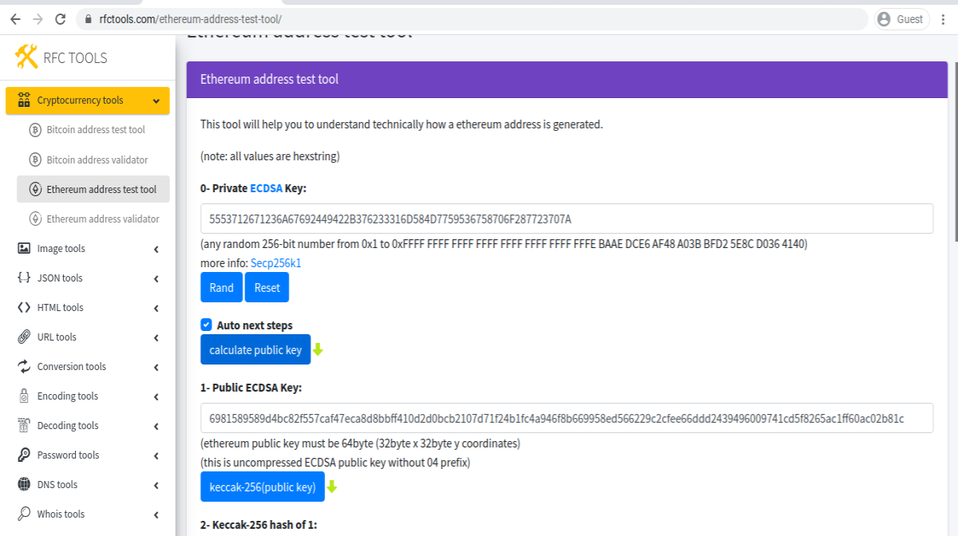The image size is (958, 536).
Task: Select the HTML tools angle-brackets icon
Action: pyautogui.click(x=23, y=307)
